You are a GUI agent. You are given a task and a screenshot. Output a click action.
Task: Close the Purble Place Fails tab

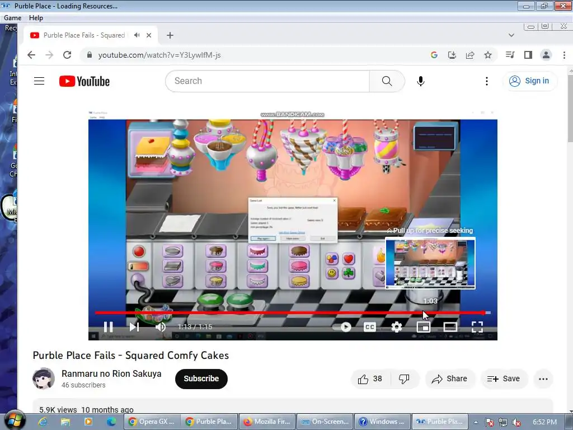[x=149, y=35]
